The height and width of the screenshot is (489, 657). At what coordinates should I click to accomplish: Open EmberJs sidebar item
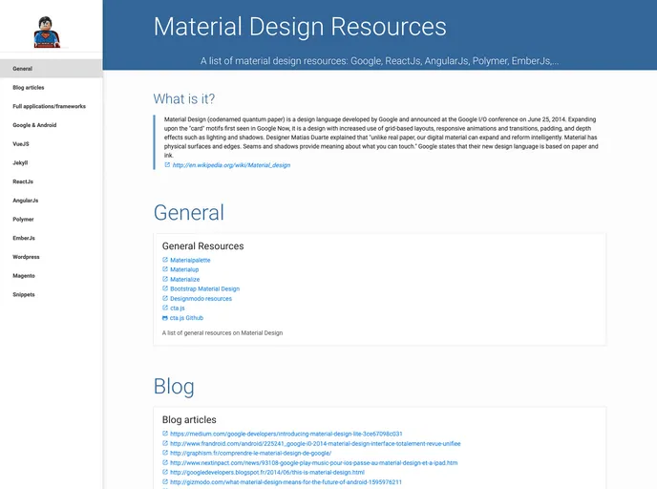[52, 239]
